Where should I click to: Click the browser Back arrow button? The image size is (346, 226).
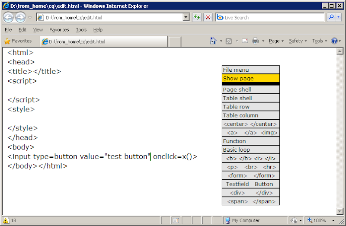click(9, 17)
